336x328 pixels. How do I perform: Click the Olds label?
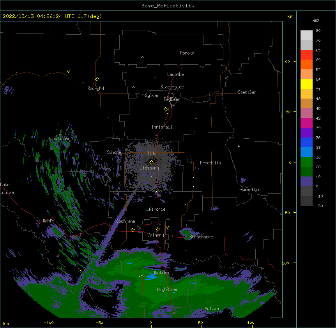(151, 153)
